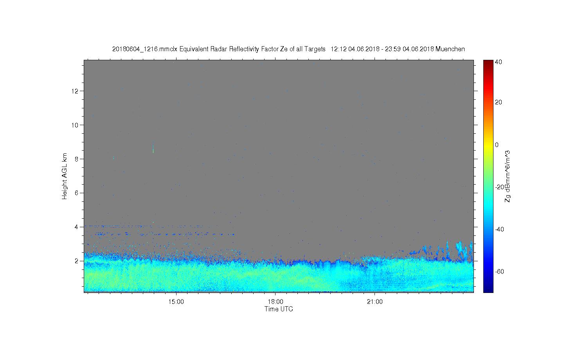Click the dark blue bottom of colorbar
Screen dimensions: 587x352
coord(488,289)
